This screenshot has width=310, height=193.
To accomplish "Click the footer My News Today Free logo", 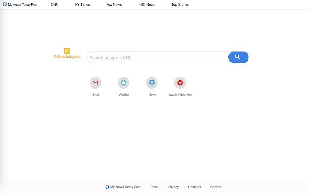I will pos(123,187).
